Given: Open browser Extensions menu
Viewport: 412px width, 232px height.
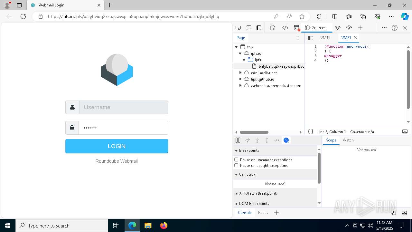Looking at the screenshot, I should tap(319, 16).
